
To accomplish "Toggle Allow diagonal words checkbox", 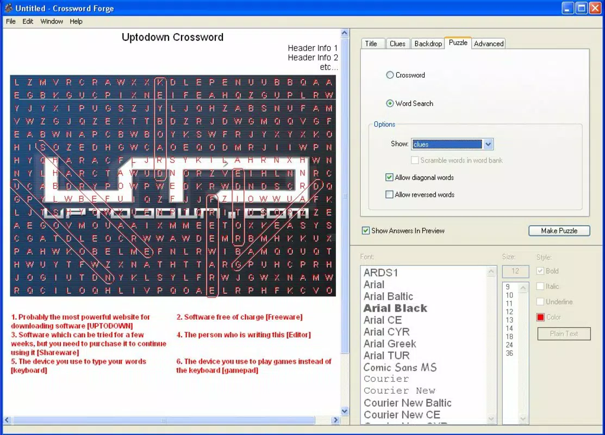I will click(x=420, y=178).
